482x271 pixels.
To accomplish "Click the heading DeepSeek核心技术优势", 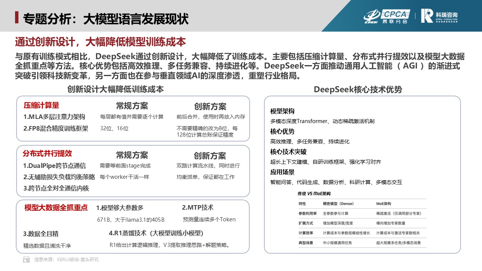I will tap(358, 90).
